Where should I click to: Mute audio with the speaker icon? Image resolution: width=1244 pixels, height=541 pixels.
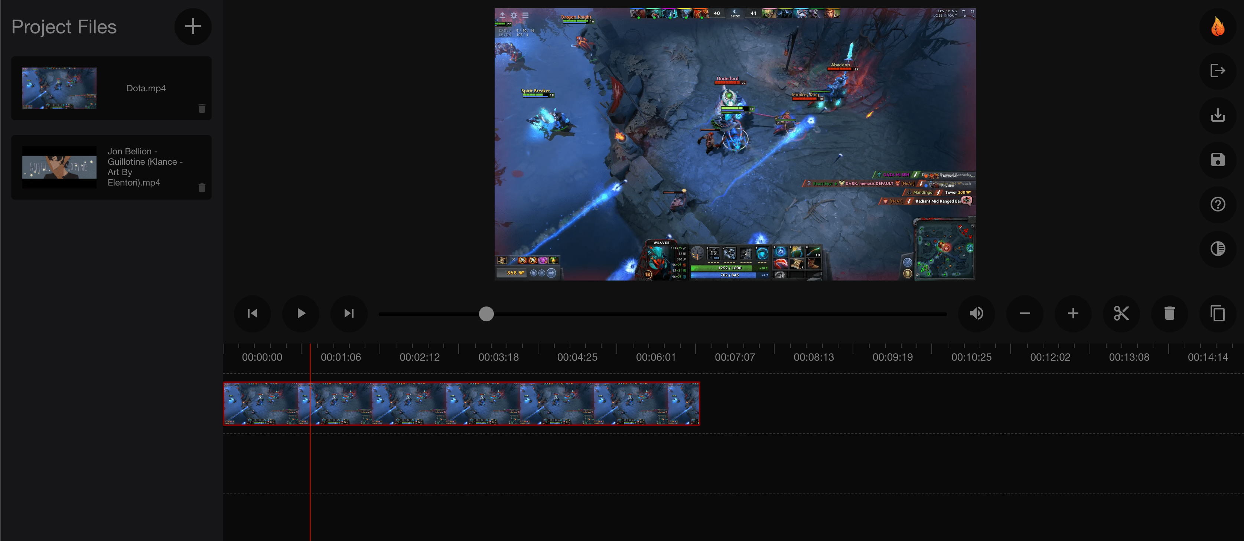coord(977,314)
